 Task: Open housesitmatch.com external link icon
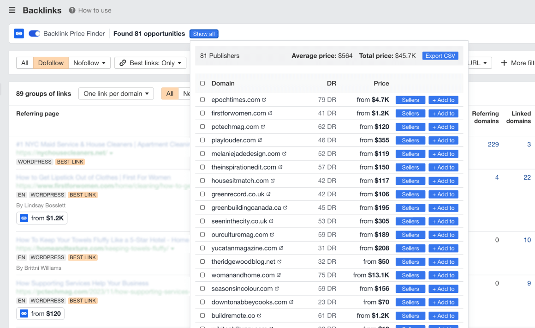click(273, 181)
